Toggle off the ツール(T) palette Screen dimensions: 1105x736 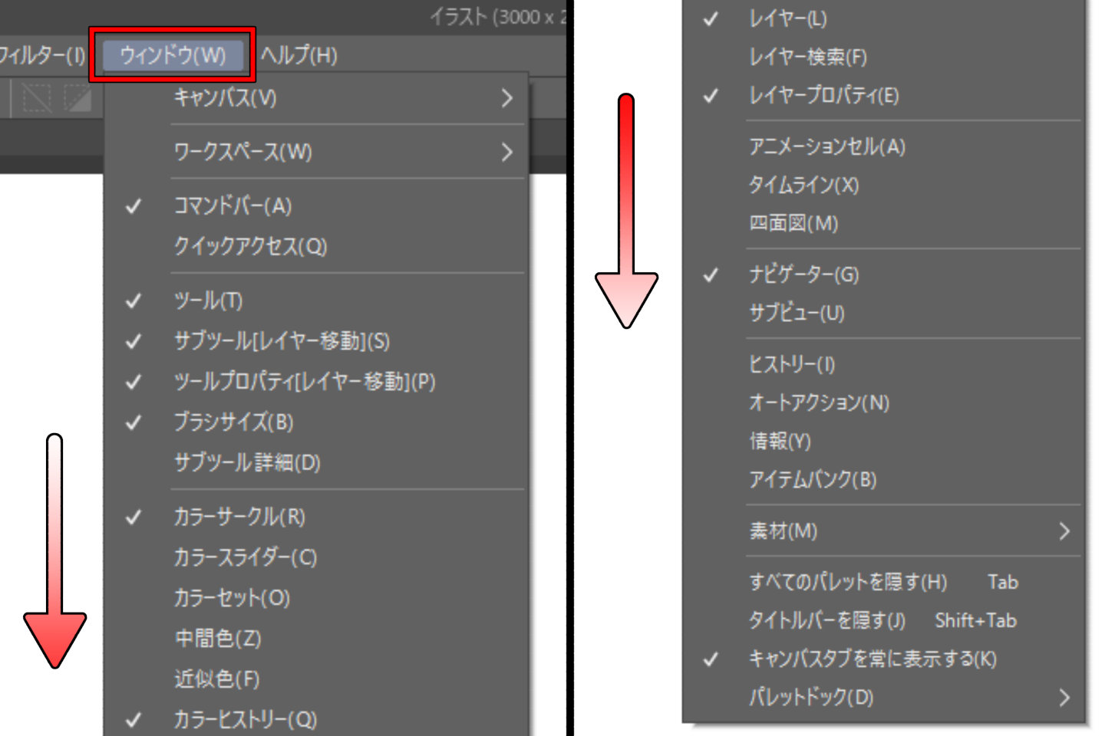tap(207, 301)
